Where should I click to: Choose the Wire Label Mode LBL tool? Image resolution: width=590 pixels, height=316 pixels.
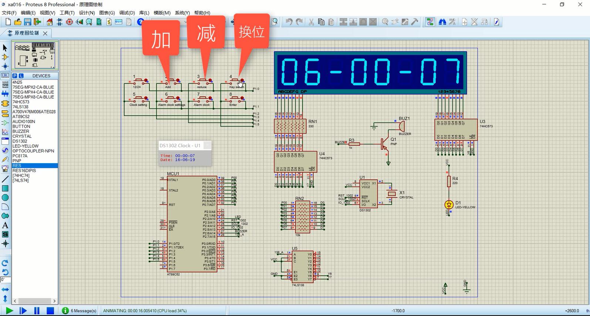5,75
